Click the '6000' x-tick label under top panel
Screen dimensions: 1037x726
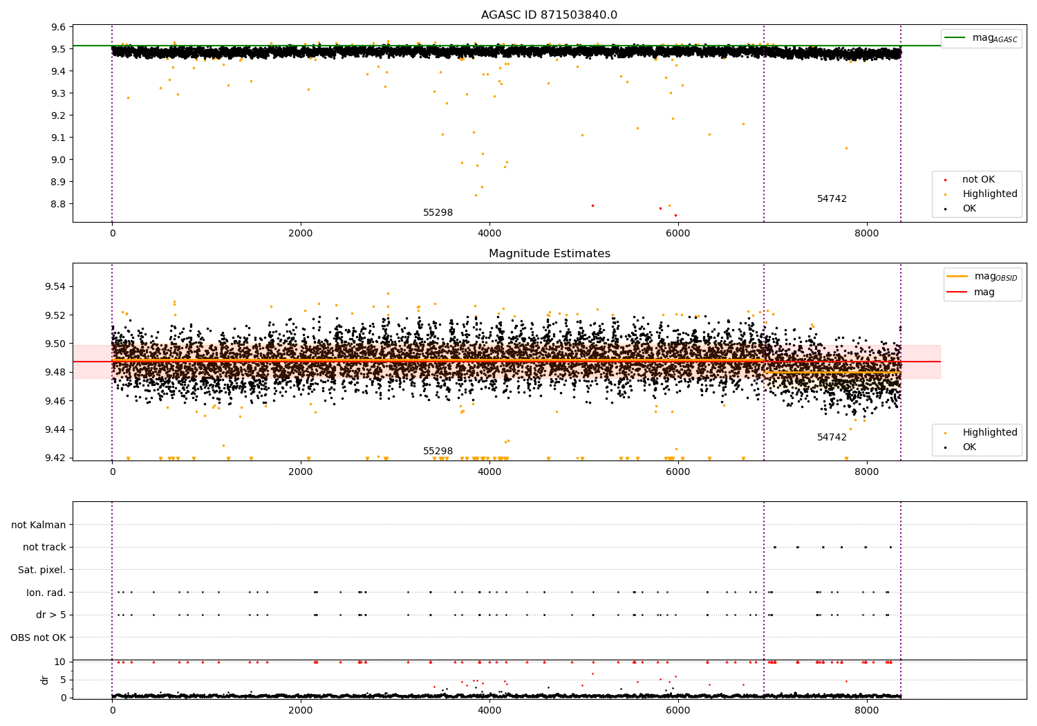pos(678,234)
